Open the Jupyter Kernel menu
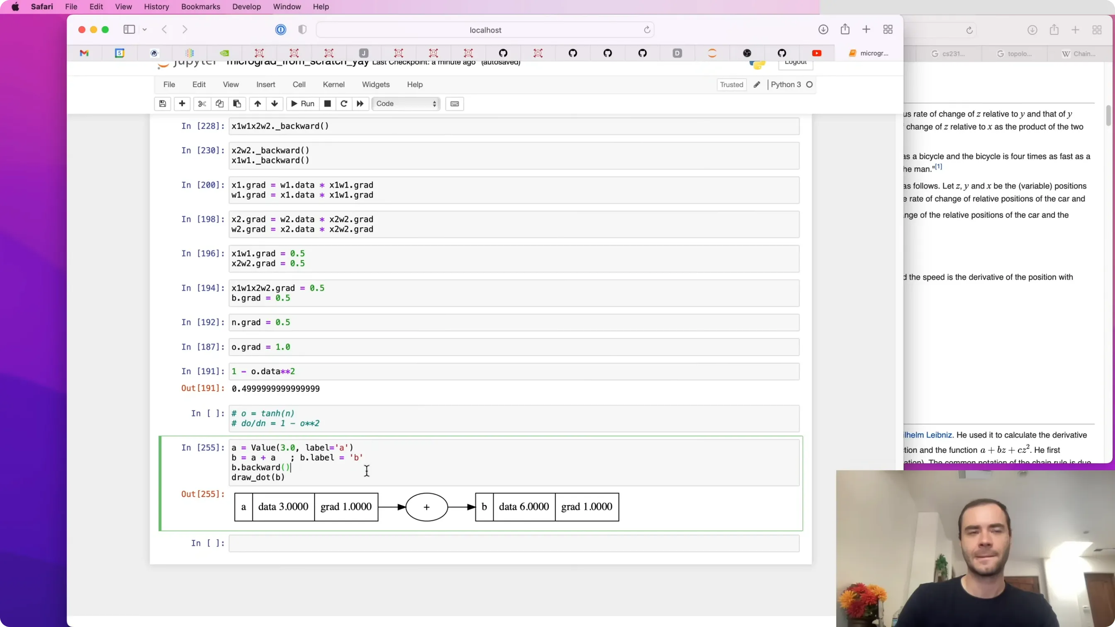The image size is (1115, 627). 334,85
